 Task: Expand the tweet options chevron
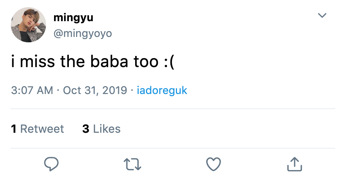[x=322, y=15]
